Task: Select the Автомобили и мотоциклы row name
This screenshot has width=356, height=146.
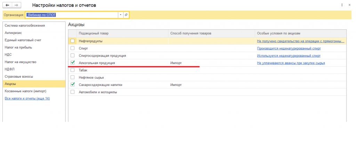Action: [98, 92]
